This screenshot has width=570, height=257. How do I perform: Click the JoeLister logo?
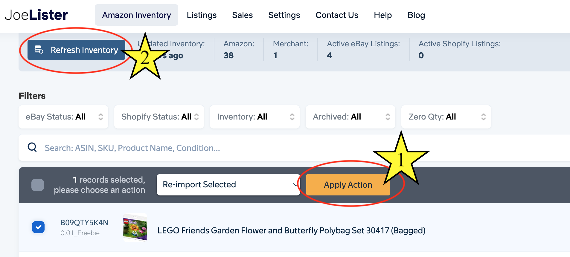[x=36, y=15]
